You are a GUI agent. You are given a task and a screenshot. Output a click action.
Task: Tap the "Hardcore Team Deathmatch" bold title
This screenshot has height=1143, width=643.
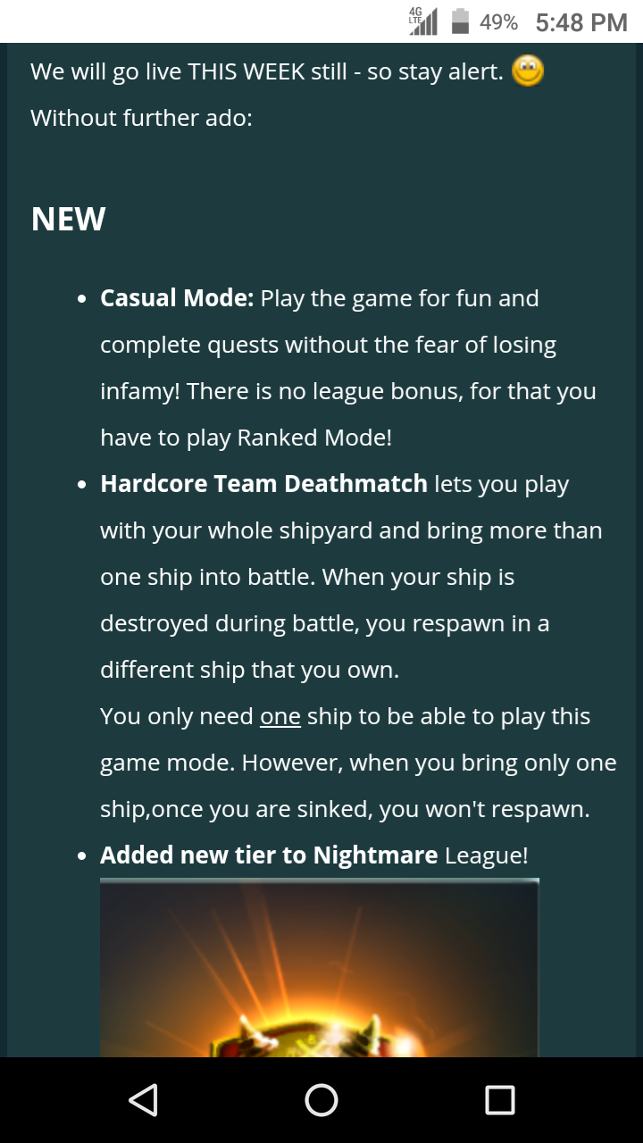pyautogui.click(x=263, y=484)
